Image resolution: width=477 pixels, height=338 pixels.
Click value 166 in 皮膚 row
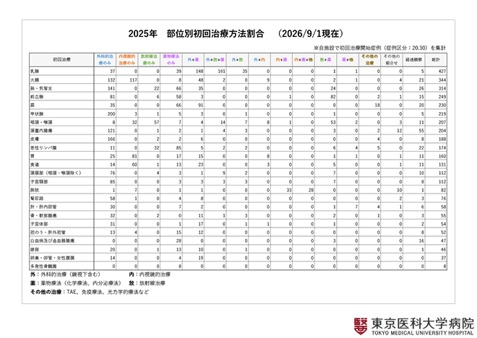coord(111,139)
